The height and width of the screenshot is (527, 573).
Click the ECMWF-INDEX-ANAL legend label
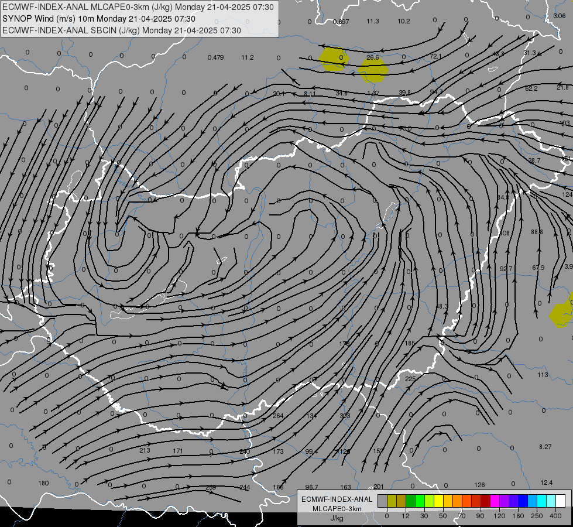337,499
